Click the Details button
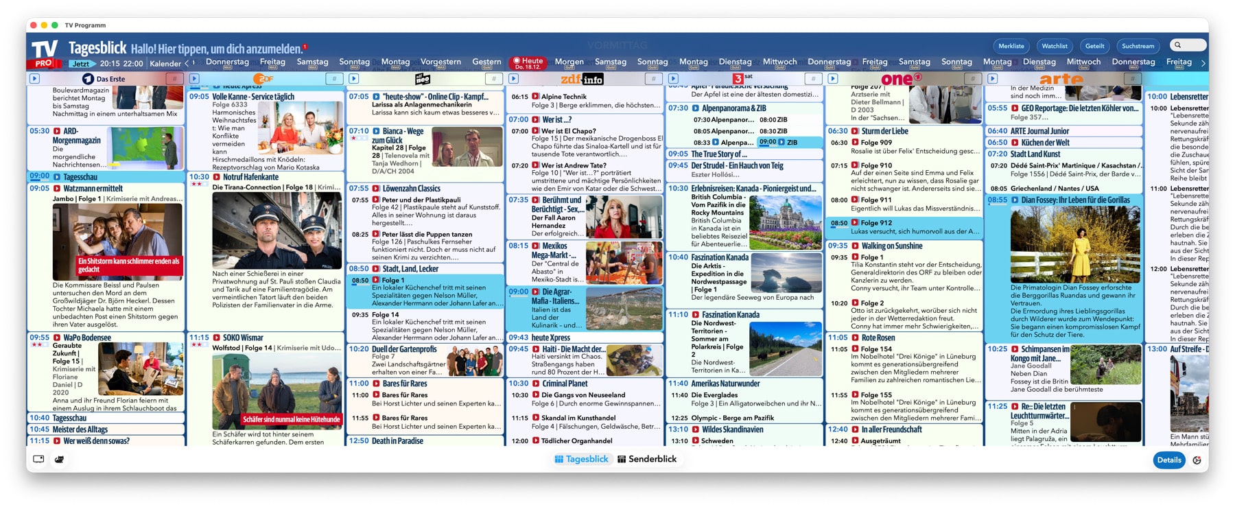This screenshot has width=1235, height=507. coord(1168,460)
